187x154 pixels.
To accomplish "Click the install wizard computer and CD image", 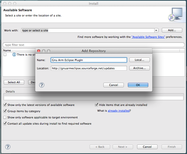I will (176, 14).
